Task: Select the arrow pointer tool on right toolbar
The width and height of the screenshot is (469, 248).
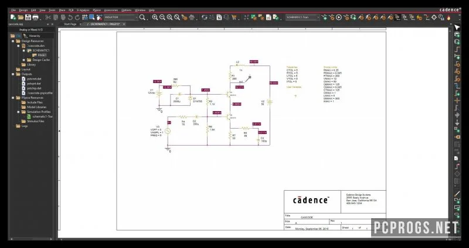Action: 457,27
